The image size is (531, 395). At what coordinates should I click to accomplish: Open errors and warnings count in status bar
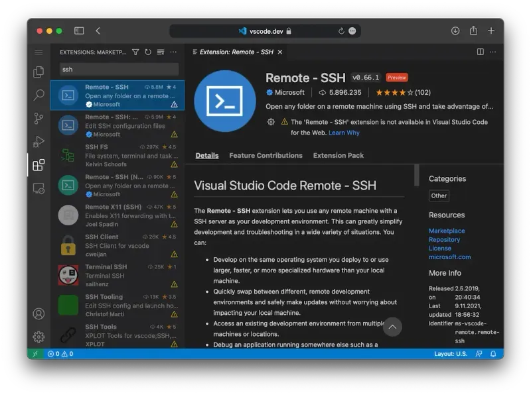60,354
